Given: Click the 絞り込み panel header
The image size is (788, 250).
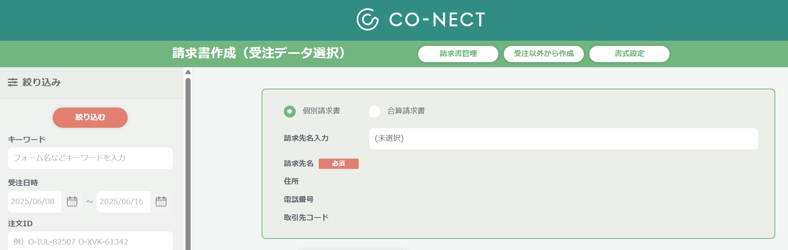Looking at the screenshot, I should 41,82.
